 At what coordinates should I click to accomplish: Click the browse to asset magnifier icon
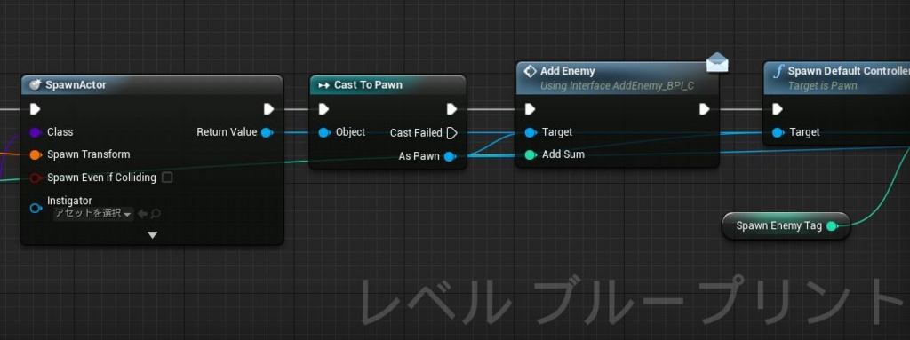click(x=155, y=214)
